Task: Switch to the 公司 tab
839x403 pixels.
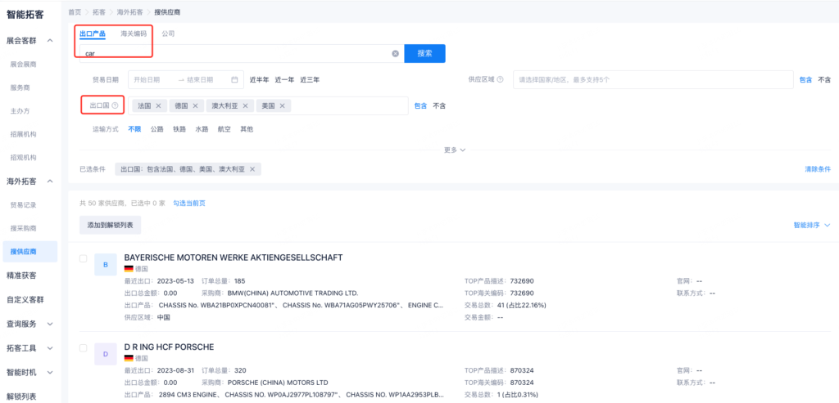Action: (168, 34)
